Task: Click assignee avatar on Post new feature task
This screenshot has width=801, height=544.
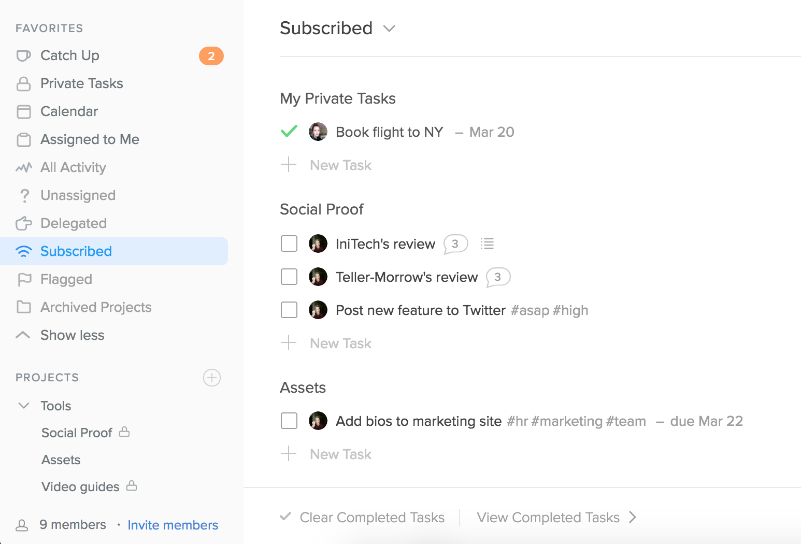Action: click(x=318, y=310)
